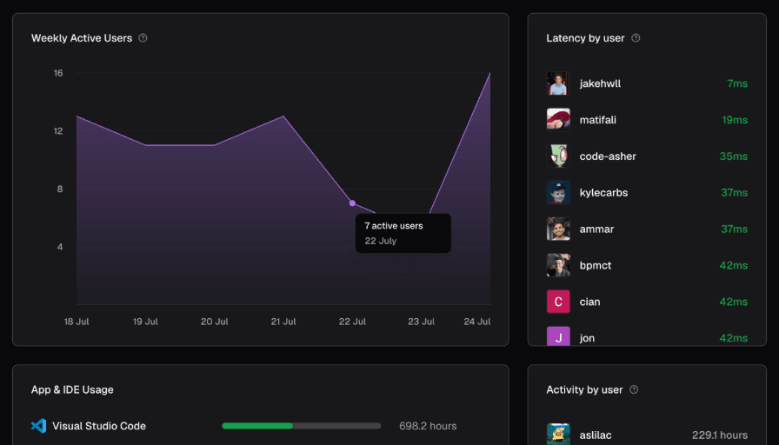Click the kylecarbs username
Screen dimensions: 779x445
point(603,193)
